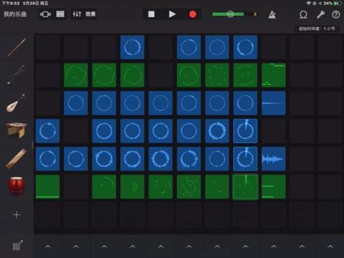Toggle erhu row green cell in column 9
Viewport: 344px width, 258px height.
pos(274,75)
